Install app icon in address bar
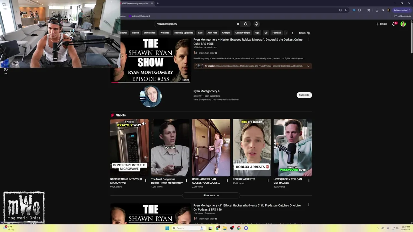The image size is (413, 232). tap(340, 10)
